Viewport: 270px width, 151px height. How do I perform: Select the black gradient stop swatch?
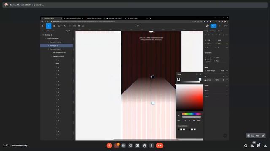pos(178,79)
